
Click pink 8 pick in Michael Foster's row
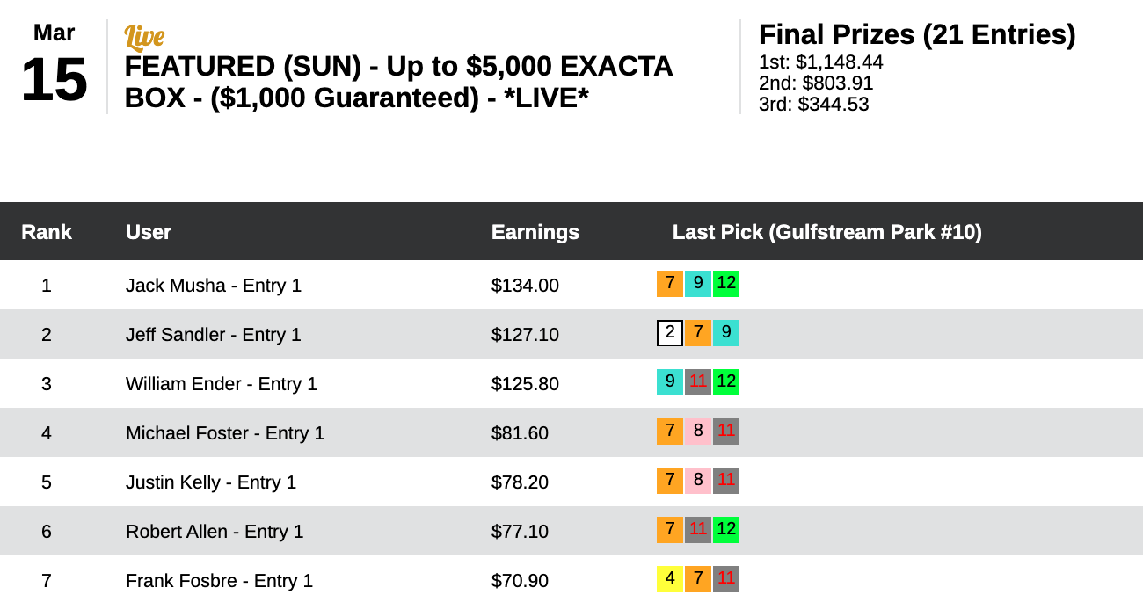click(x=698, y=432)
